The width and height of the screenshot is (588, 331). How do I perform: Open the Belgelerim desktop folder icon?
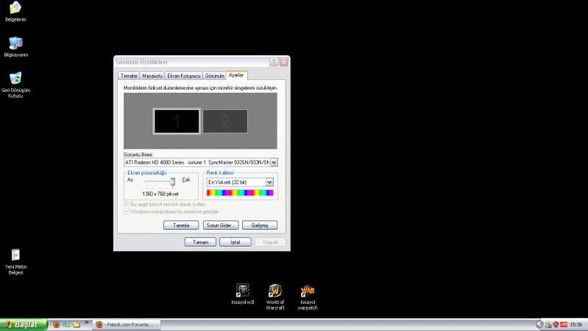point(15,8)
